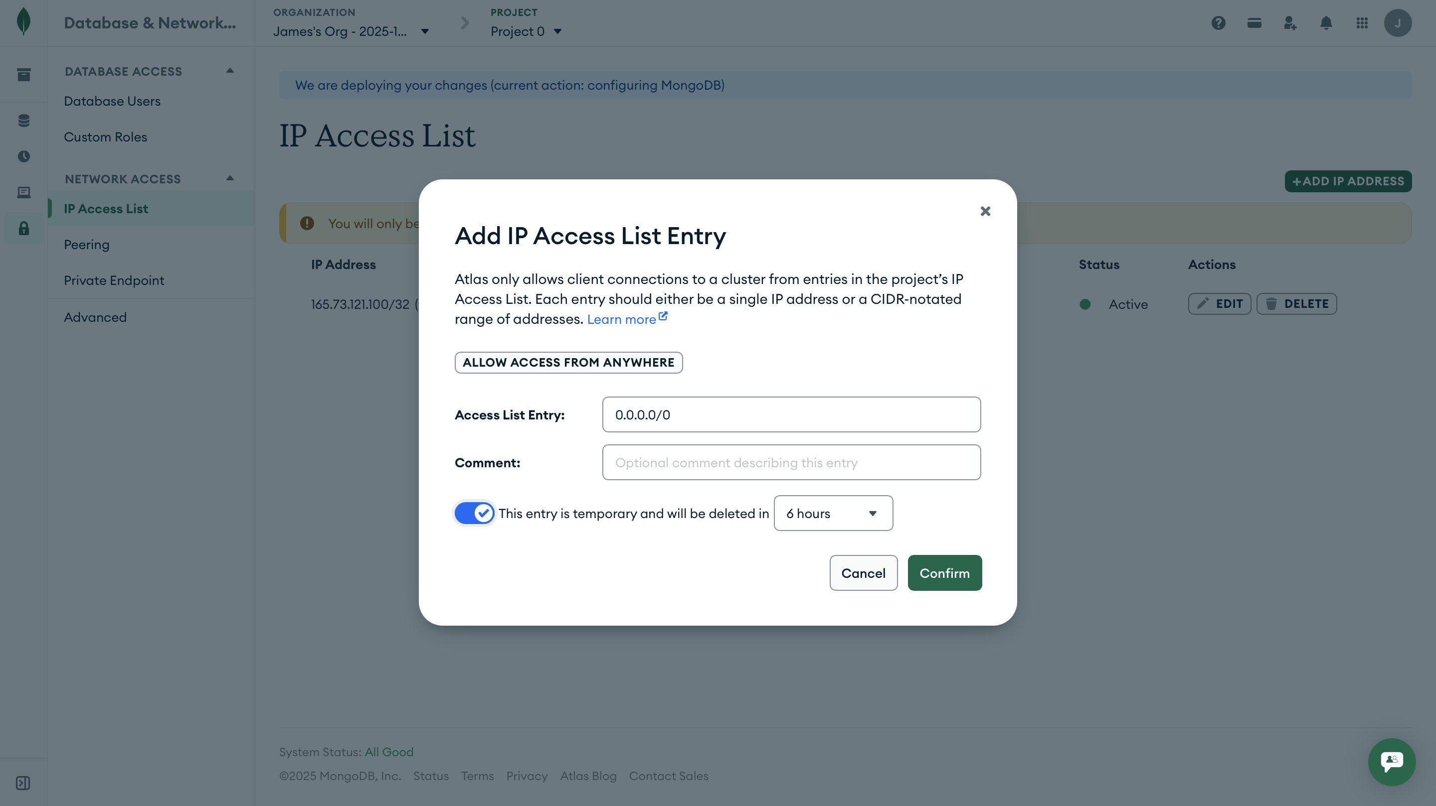Screen dimensions: 1436x806
Task: Open the 6 hours duration dropdown
Action: (833, 513)
